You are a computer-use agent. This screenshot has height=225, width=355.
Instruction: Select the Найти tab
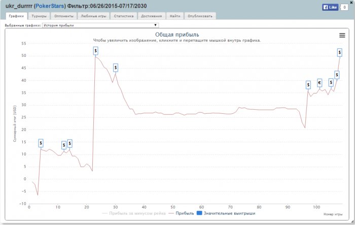[175, 16]
